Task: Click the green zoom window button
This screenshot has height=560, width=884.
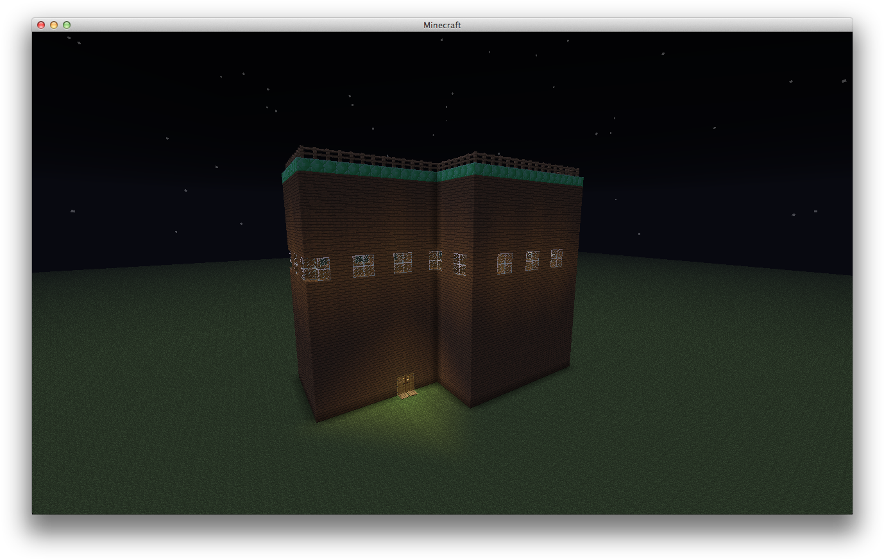Action: pos(67,25)
